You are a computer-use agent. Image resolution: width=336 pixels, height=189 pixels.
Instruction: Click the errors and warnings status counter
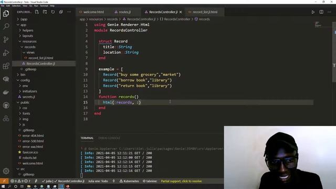click(20, 181)
